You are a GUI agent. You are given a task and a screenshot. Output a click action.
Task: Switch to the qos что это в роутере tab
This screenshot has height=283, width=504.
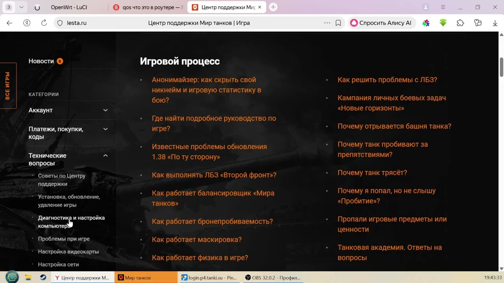pos(148,7)
